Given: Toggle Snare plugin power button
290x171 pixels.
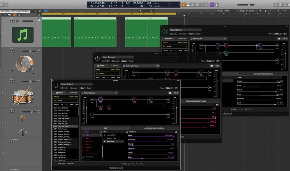Looking at the screenshot, I should (56, 85).
